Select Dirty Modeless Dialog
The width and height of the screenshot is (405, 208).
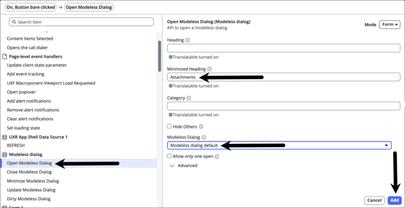click(29, 199)
